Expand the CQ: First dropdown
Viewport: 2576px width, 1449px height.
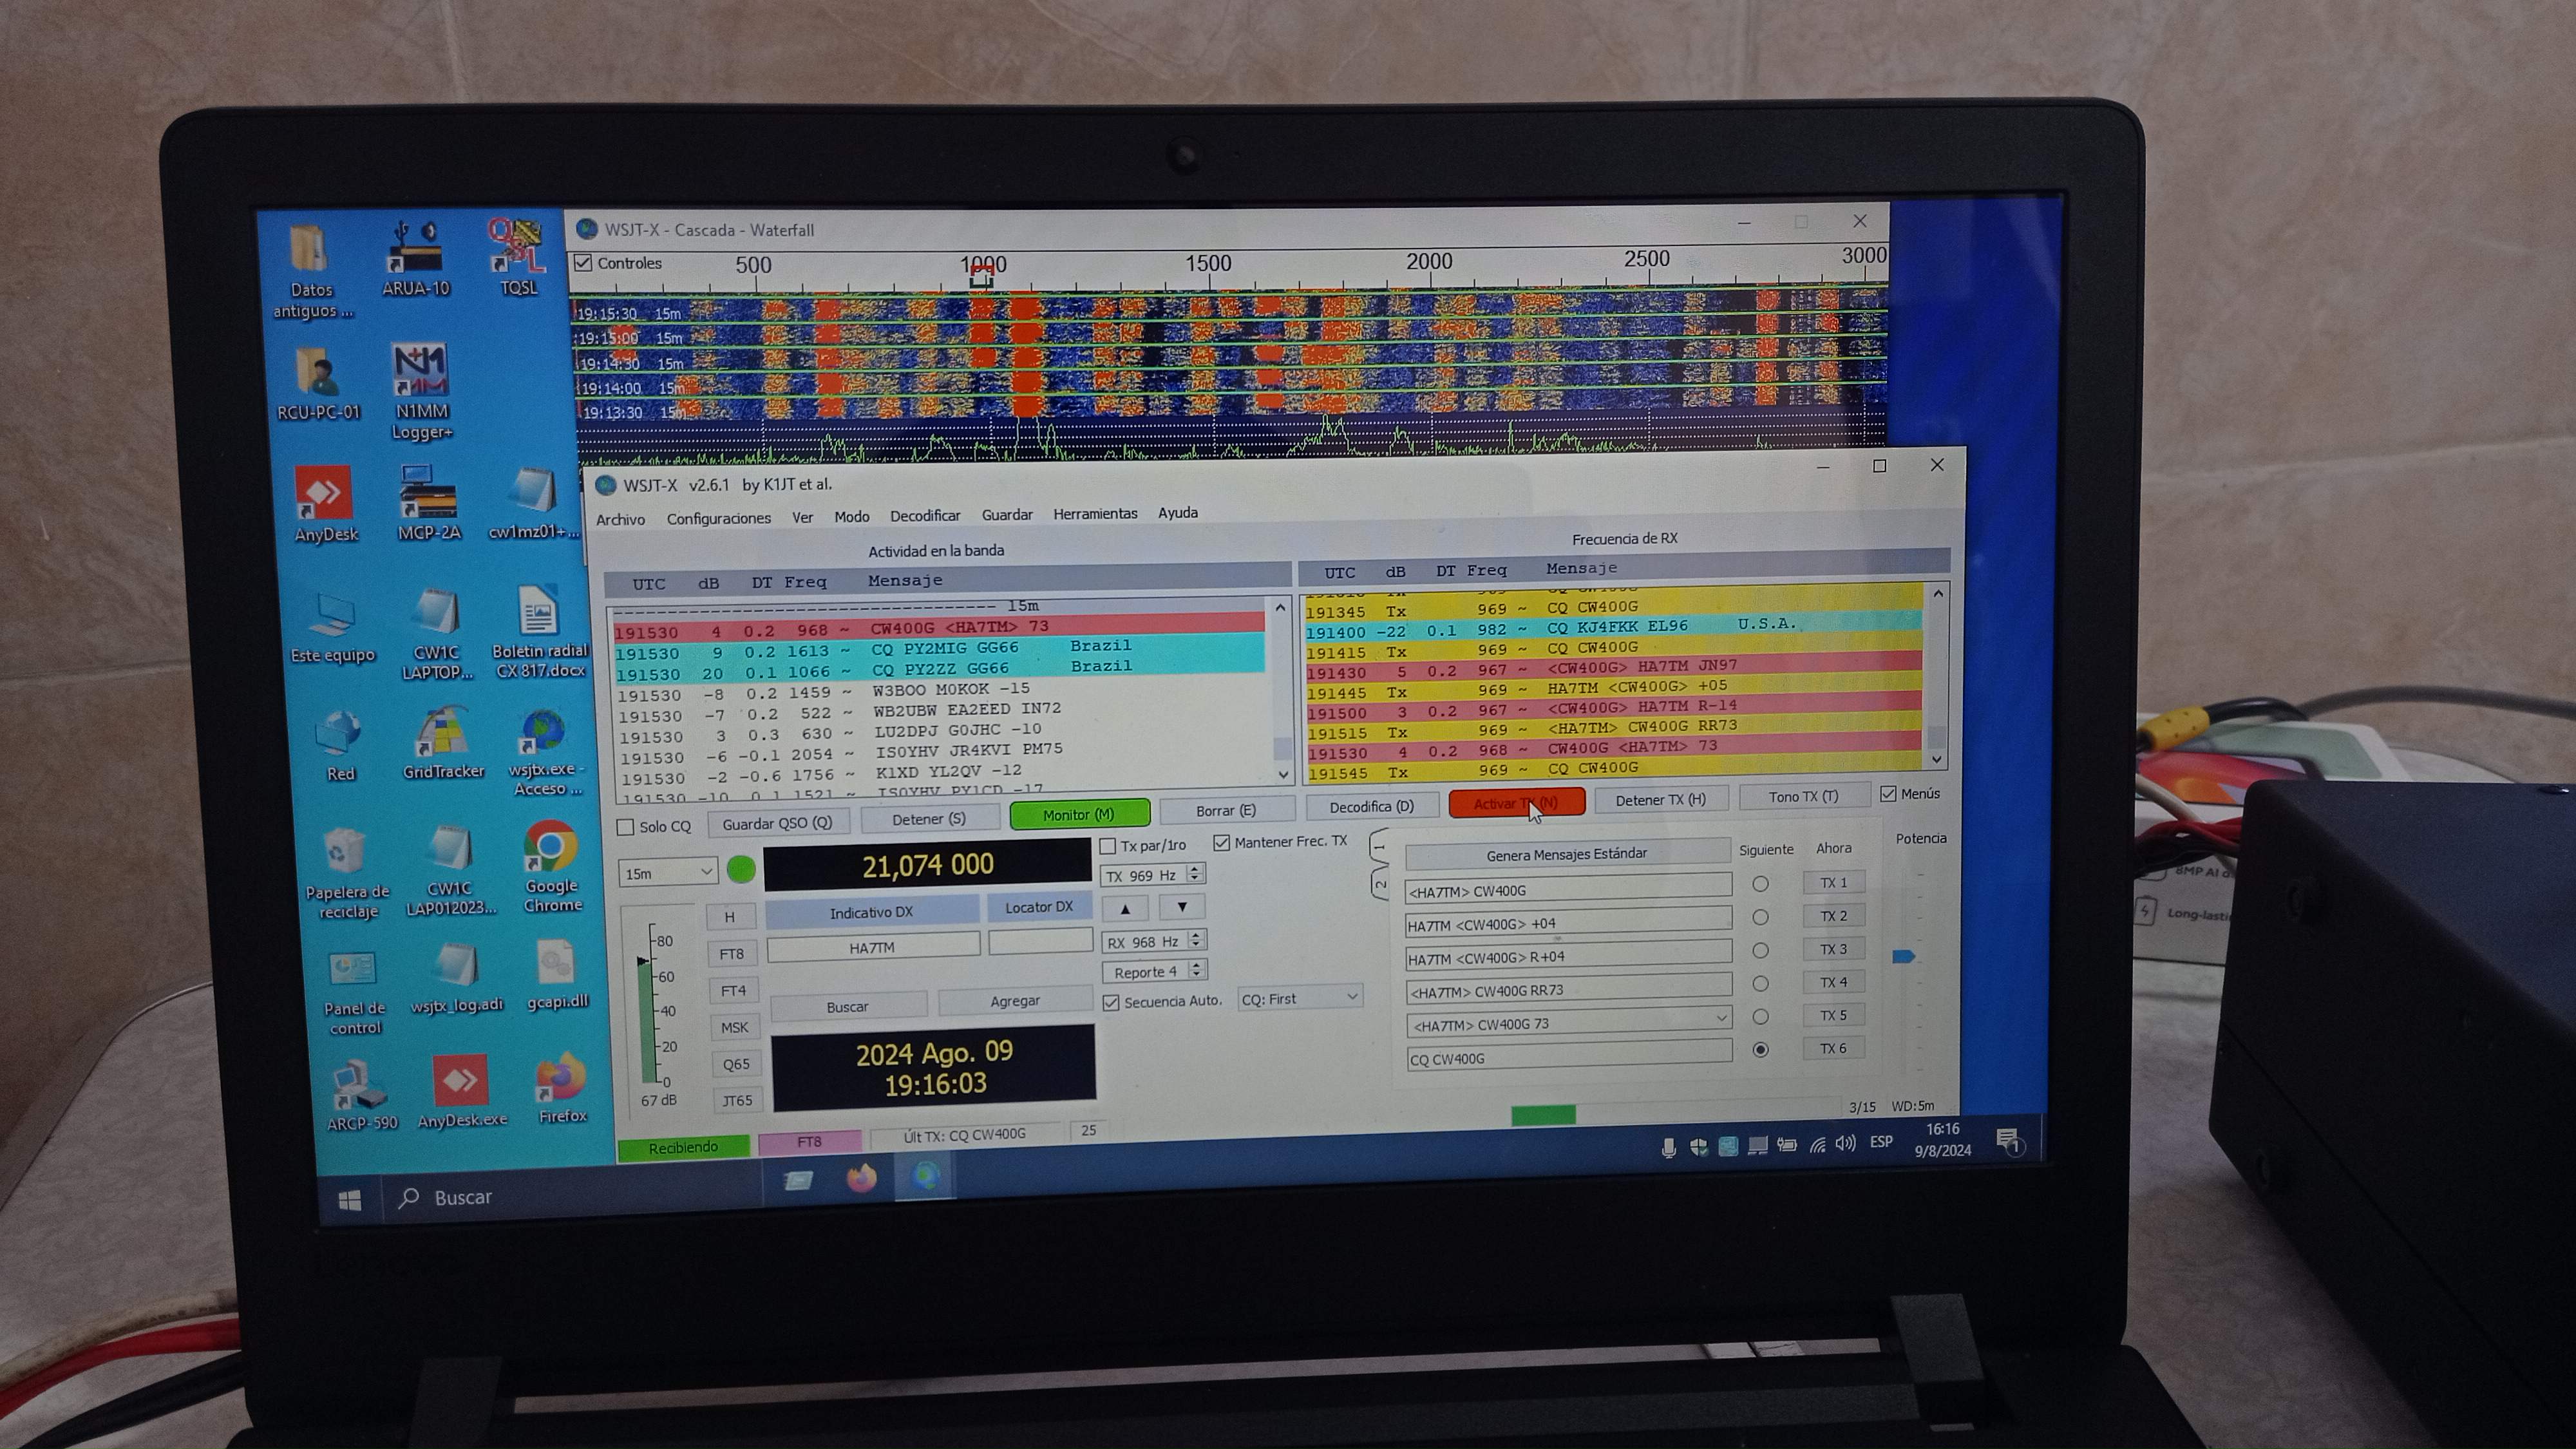1300,998
